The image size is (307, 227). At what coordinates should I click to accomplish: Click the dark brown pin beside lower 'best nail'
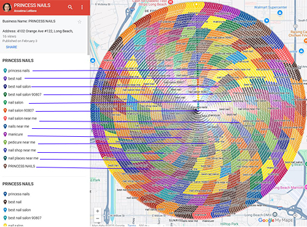[x=5, y=202]
